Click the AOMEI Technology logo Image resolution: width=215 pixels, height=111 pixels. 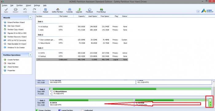coord(207,11)
